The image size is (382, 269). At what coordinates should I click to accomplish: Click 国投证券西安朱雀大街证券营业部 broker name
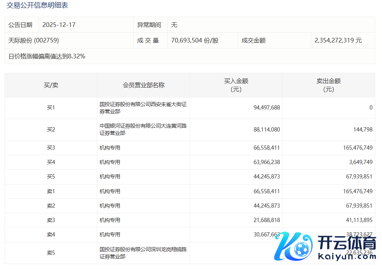click(x=143, y=108)
